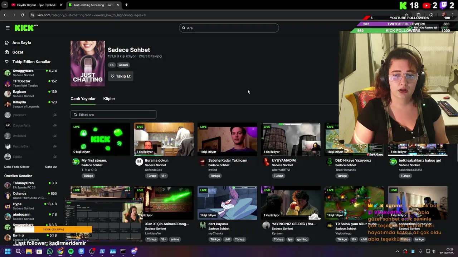Close the Just Chatting Streaming tab

pos(118,5)
